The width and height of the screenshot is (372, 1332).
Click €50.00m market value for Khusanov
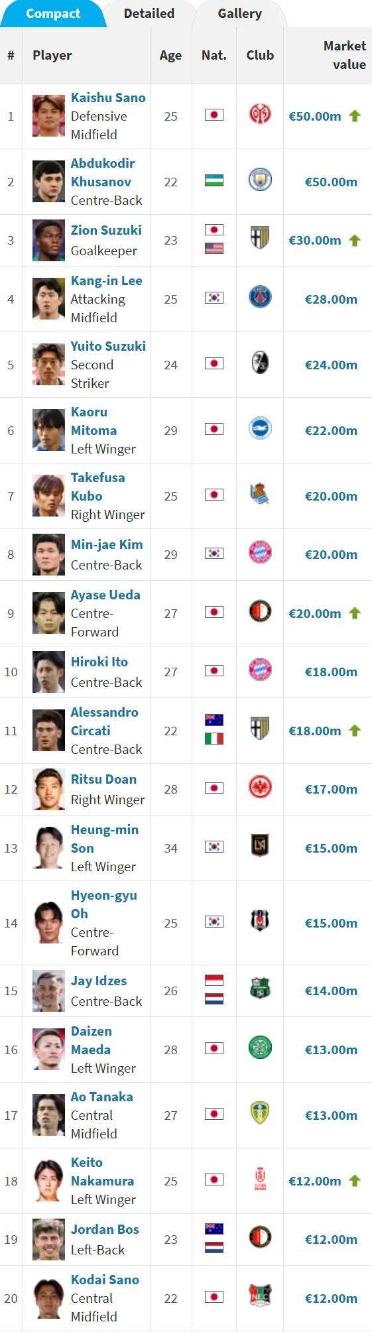(331, 182)
